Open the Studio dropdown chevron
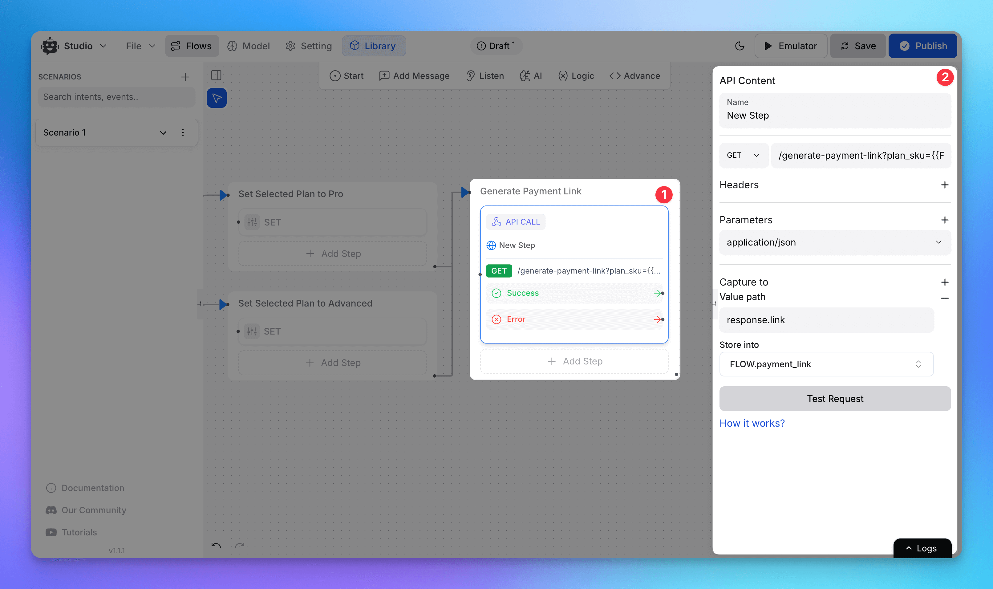 (103, 46)
